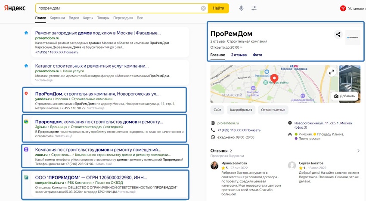The height and width of the screenshot is (201, 366).
Task: Click Строительство дач / коттеджей breadcrumb
Action: (x=96, y=127)
